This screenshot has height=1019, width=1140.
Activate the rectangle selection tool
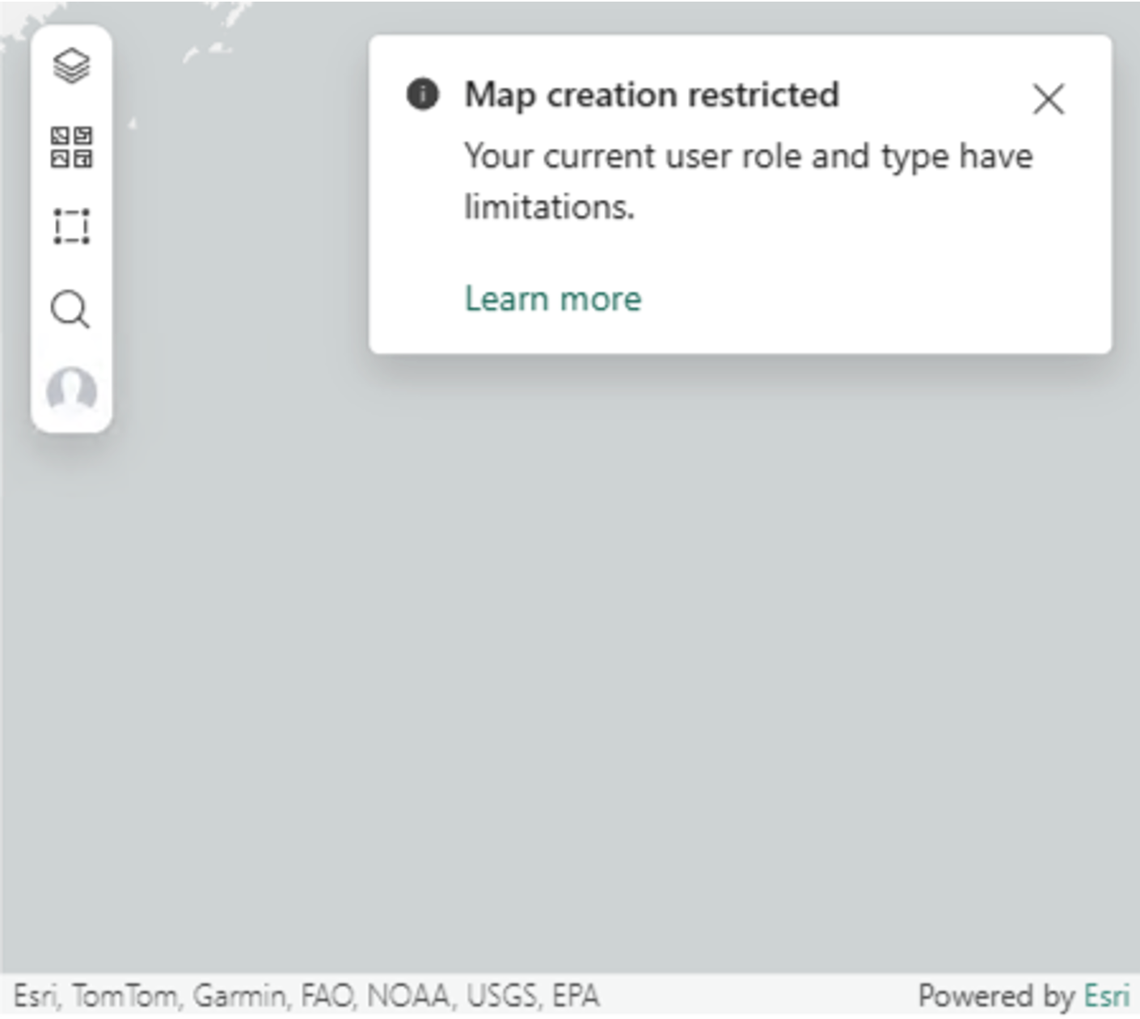pyautogui.click(x=71, y=226)
